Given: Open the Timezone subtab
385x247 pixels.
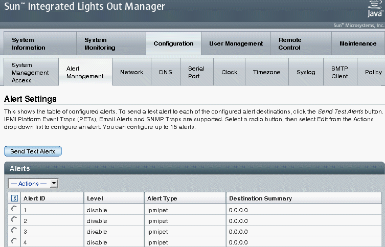Looking at the screenshot, I should click(x=267, y=72).
